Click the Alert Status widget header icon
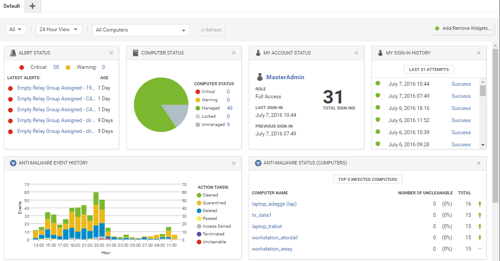 (13, 52)
